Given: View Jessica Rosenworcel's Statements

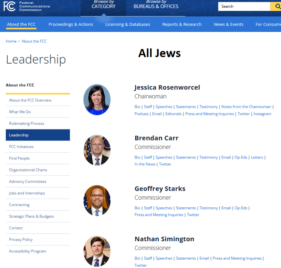Looking at the screenshot, I should [x=186, y=107].
